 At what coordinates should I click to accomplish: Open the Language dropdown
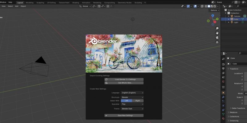point(132,93)
